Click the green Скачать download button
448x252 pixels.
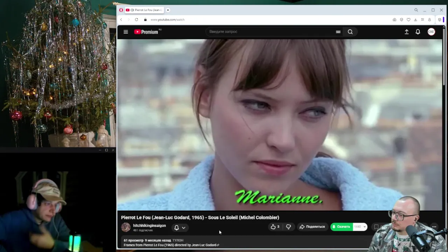click(x=341, y=227)
